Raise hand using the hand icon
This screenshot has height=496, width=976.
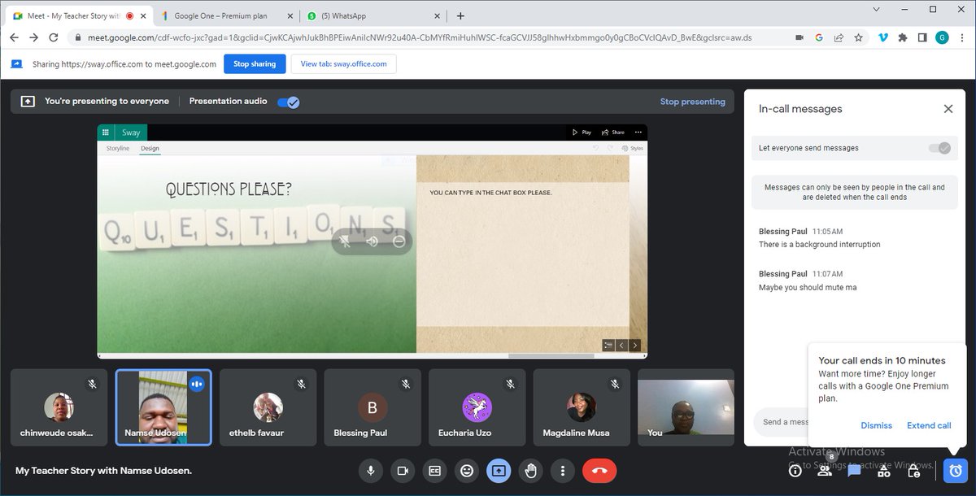[530, 470]
